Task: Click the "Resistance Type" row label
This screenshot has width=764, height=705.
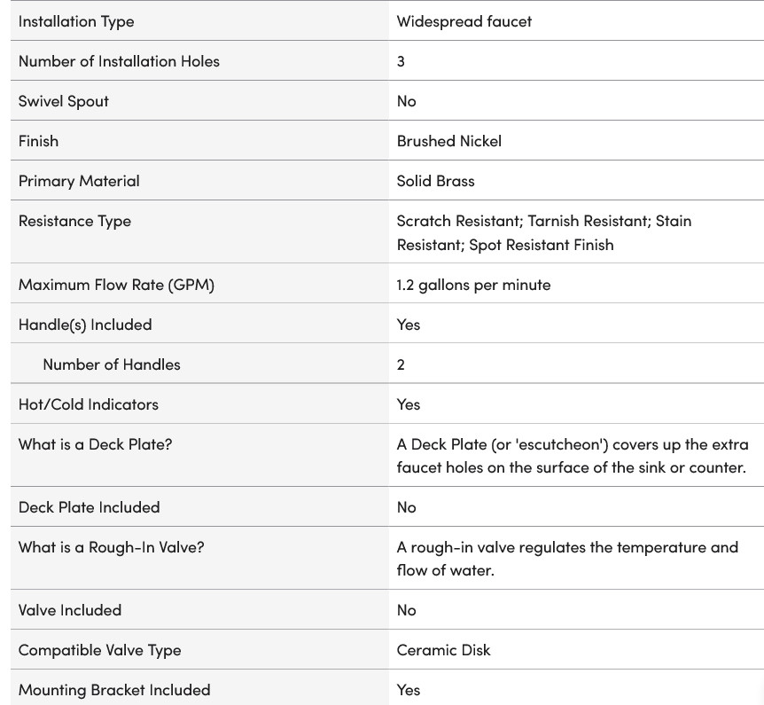Action: point(74,221)
